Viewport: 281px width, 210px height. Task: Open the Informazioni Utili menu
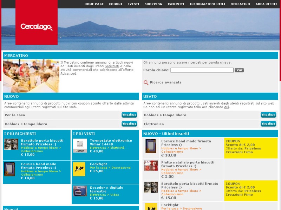point(207,4)
